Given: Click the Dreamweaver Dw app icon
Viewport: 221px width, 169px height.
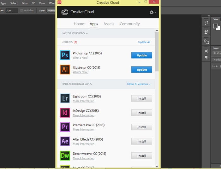Looking at the screenshot, I should 65,156.
